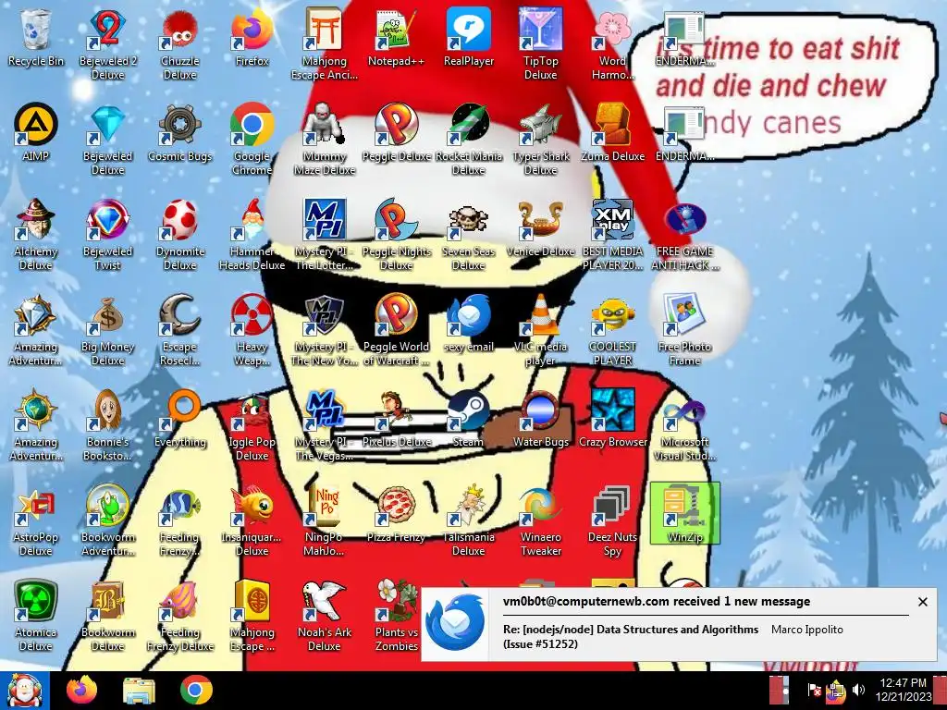Open Pixelus Deluxe shortcut
Viewport: 947px width, 710px height.
(x=396, y=419)
